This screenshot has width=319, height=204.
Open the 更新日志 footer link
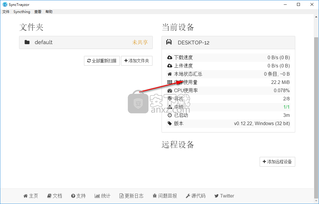(x=131, y=196)
